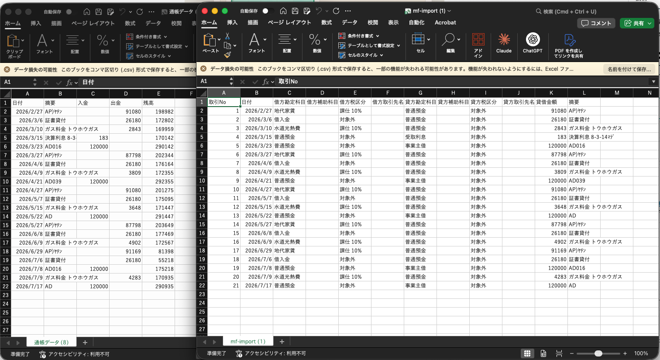Click clipboard icon in 通帳データ ribbon
The width and height of the screenshot is (660, 360).
pyautogui.click(x=13, y=41)
